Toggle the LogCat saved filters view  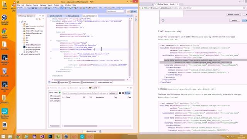pos(126,93)
